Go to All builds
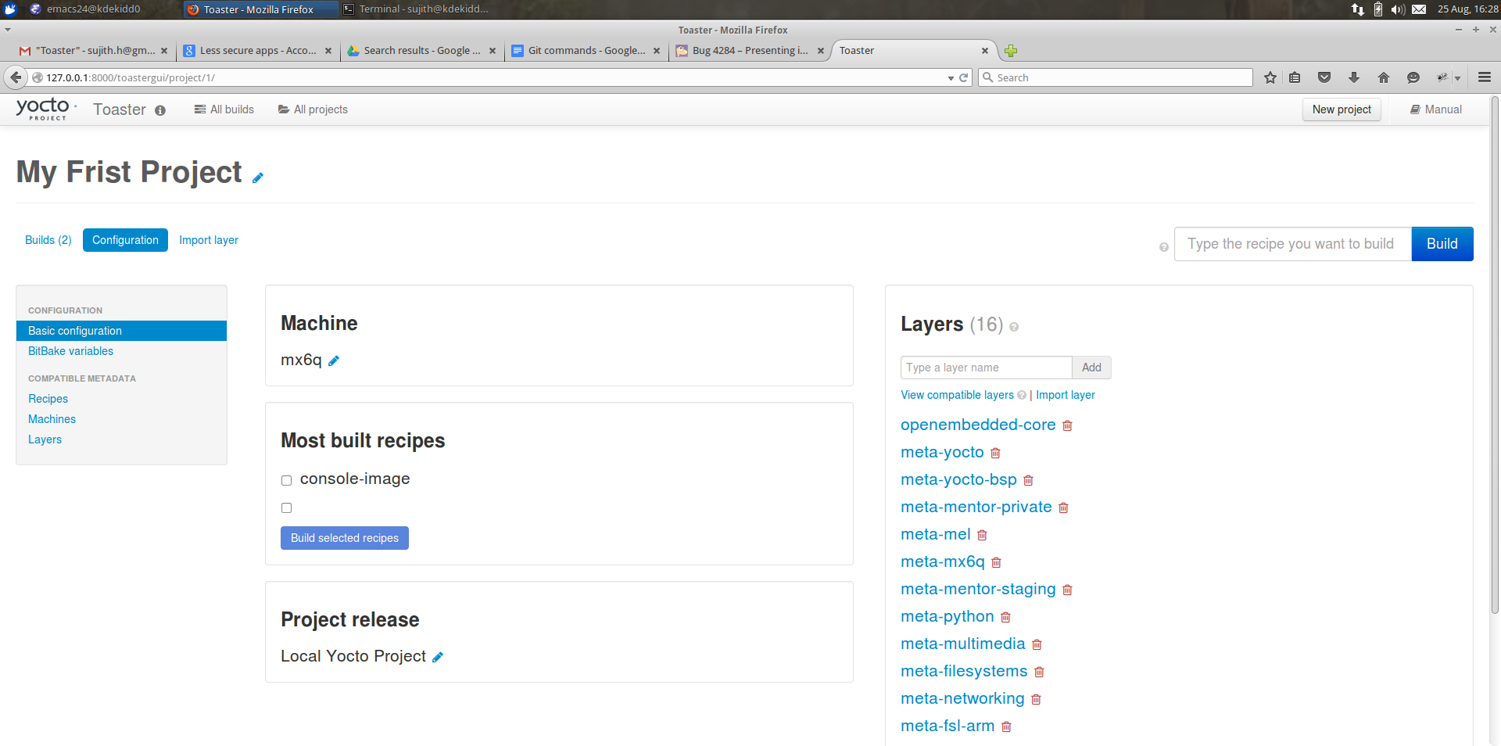This screenshot has height=746, width=1501. coord(224,109)
